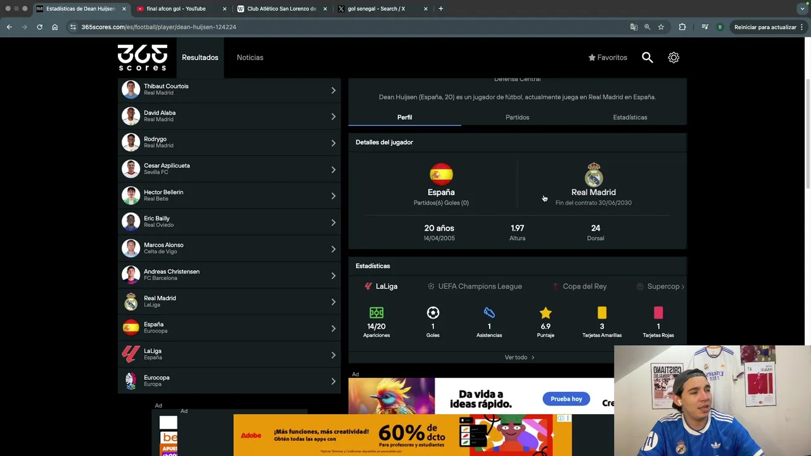Switch to the Partidos tab
This screenshot has height=456, width=811.
(x=518, y=117)
